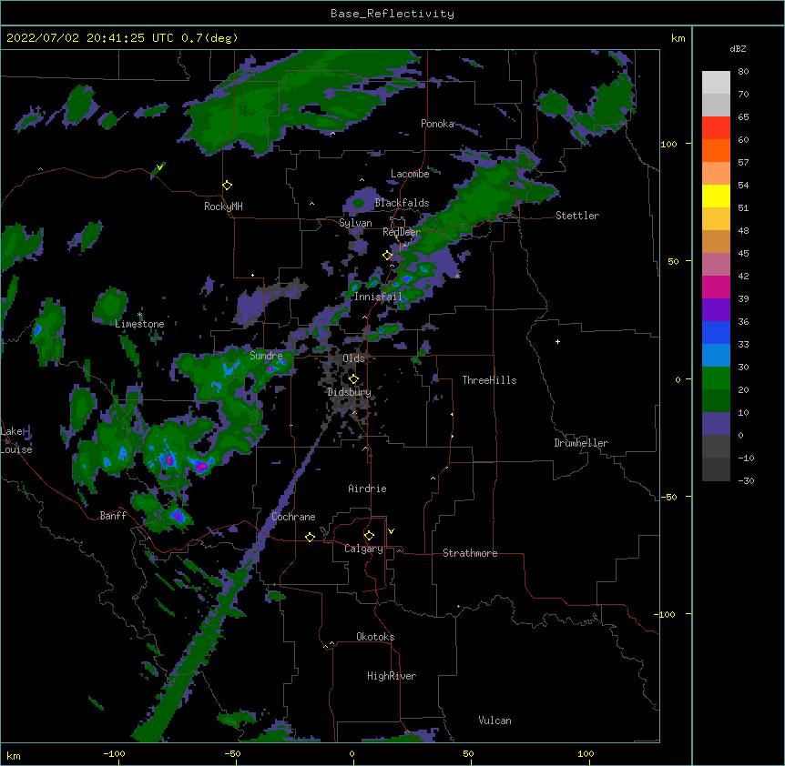
Task: Click the Lake Louise label
Action: (16, 440)
